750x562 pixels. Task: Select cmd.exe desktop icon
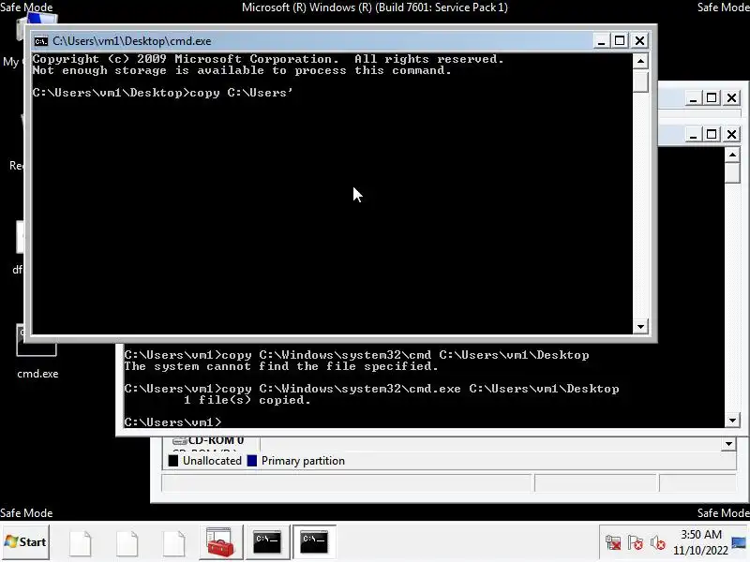37,340
